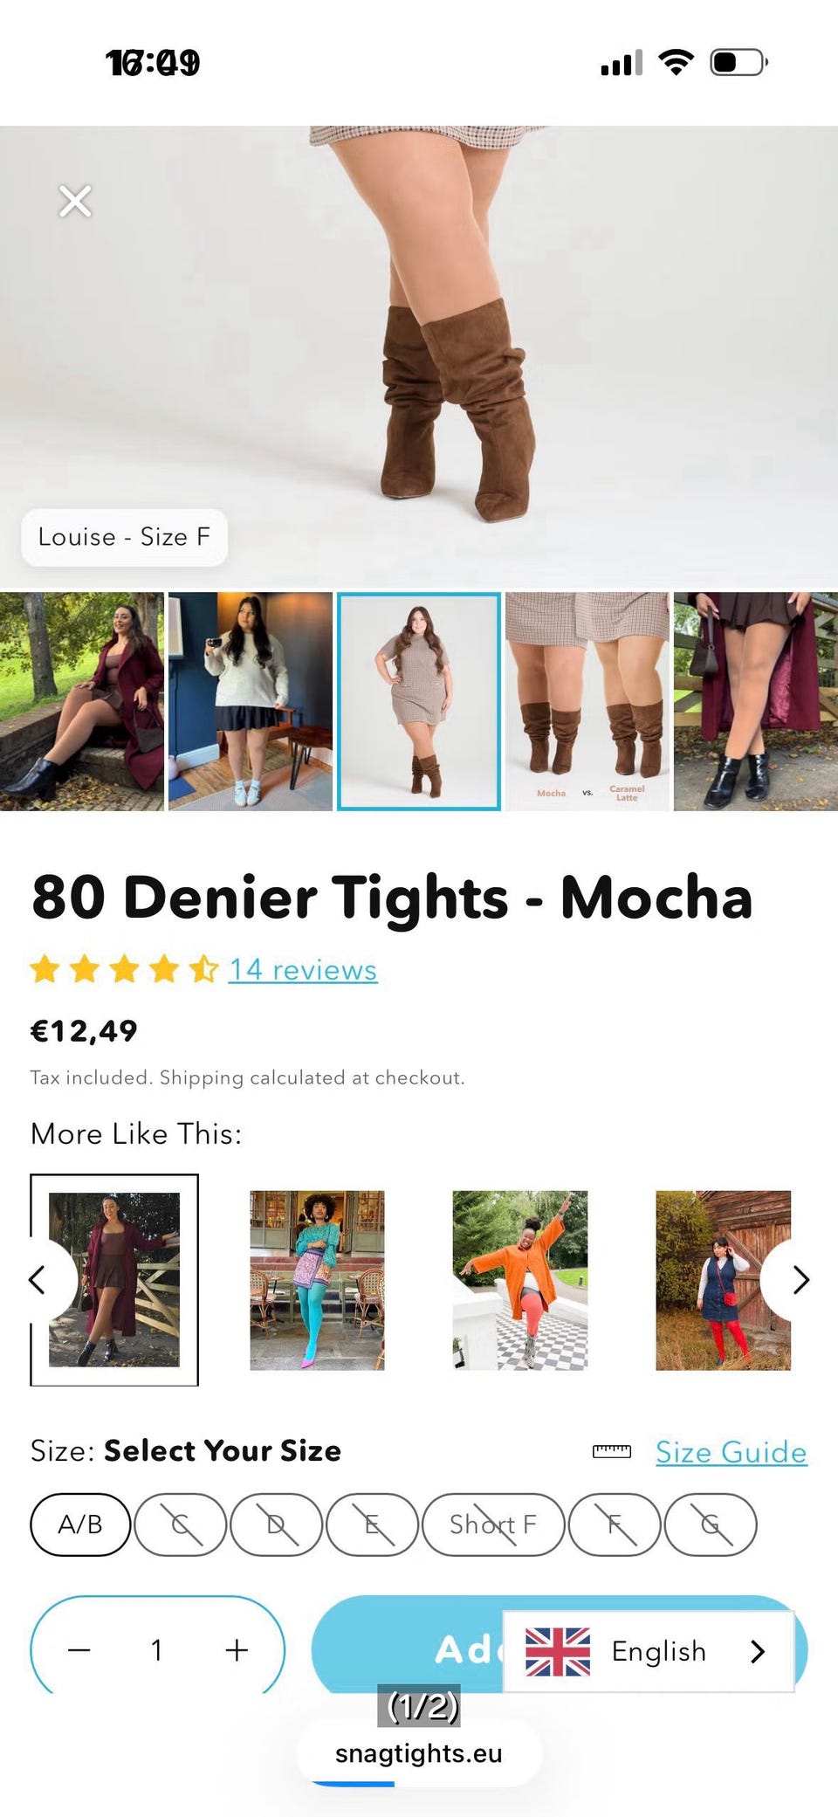Viewport: 838px width, 1817px height.
Task: Click the Add to cart button
Action: [560, 1645]
